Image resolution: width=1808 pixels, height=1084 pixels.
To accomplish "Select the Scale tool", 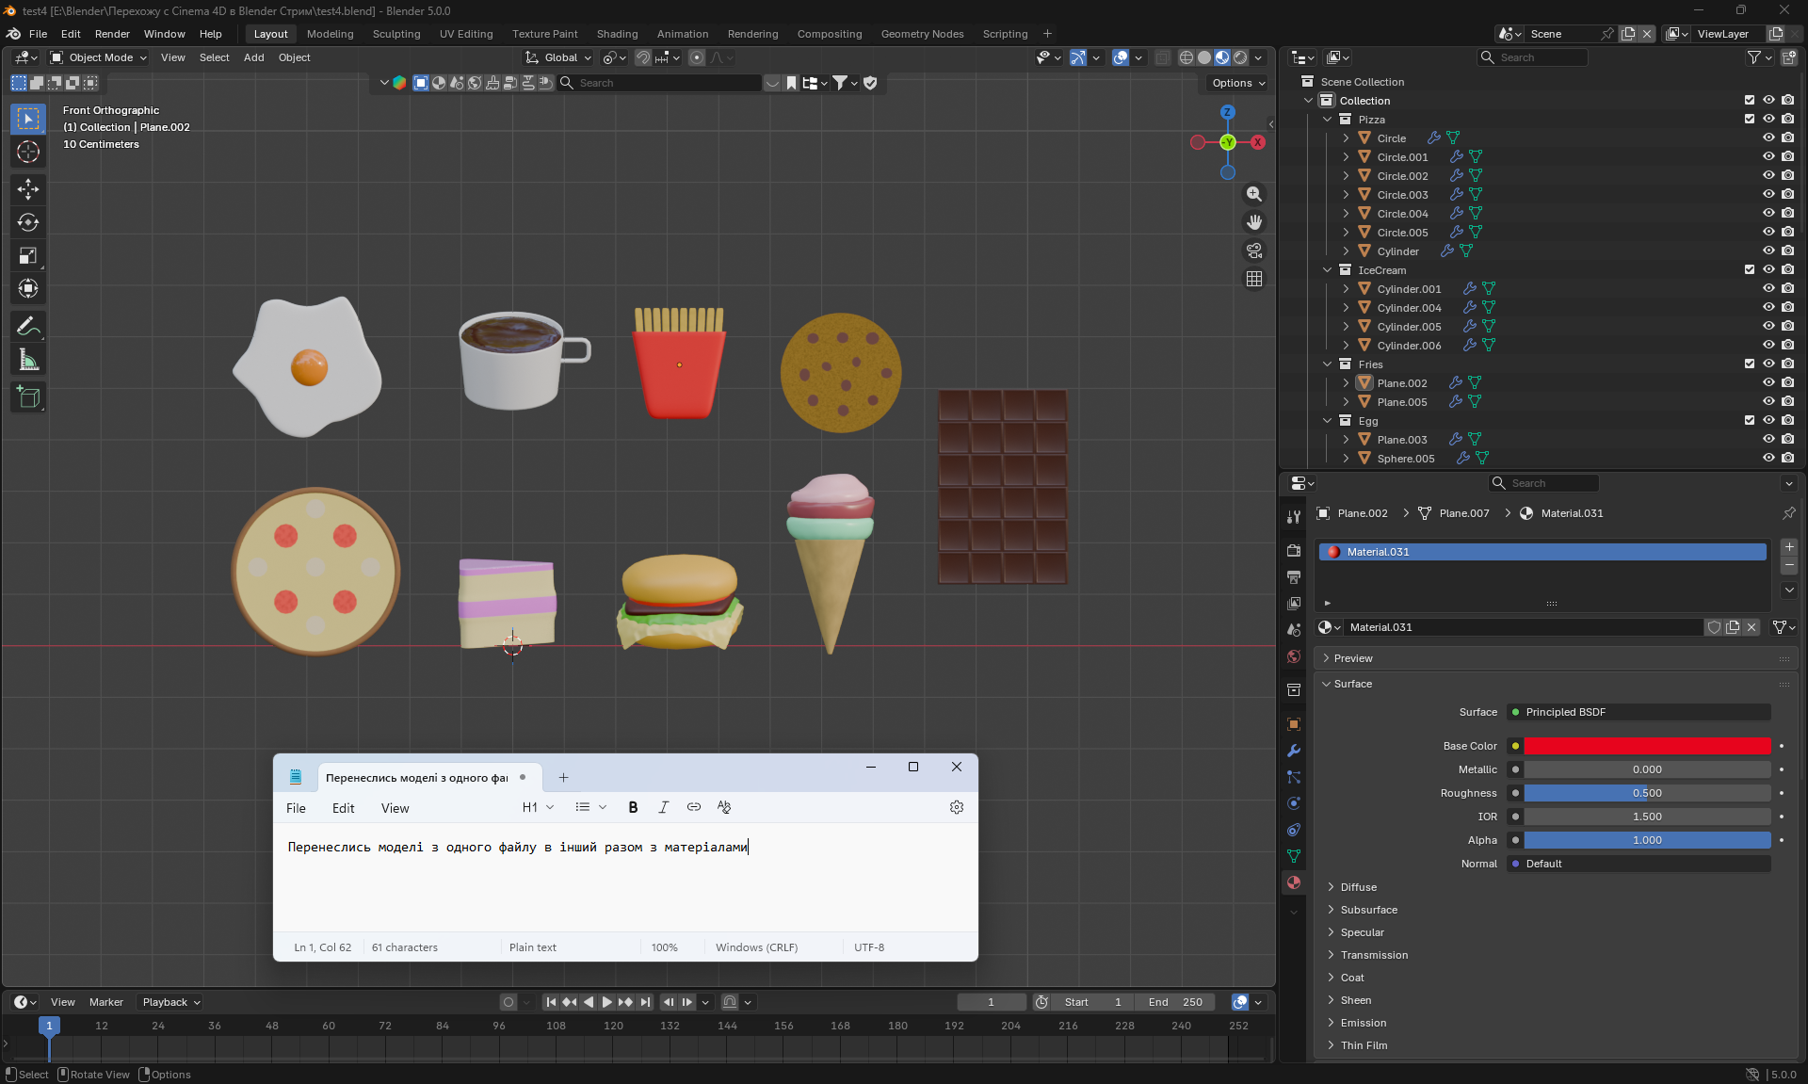I will coord(27,255).
